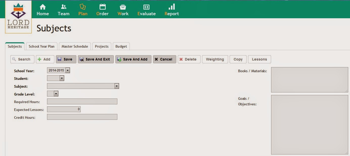
Task: Open the Team section icon
Action: (63, 7)
